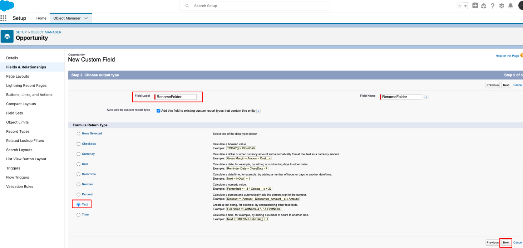This screenshot has height=248, width=523.
Task: Click the 'Reminder Date = CloseDate - 7' example
Action: (x=247, y=168)
